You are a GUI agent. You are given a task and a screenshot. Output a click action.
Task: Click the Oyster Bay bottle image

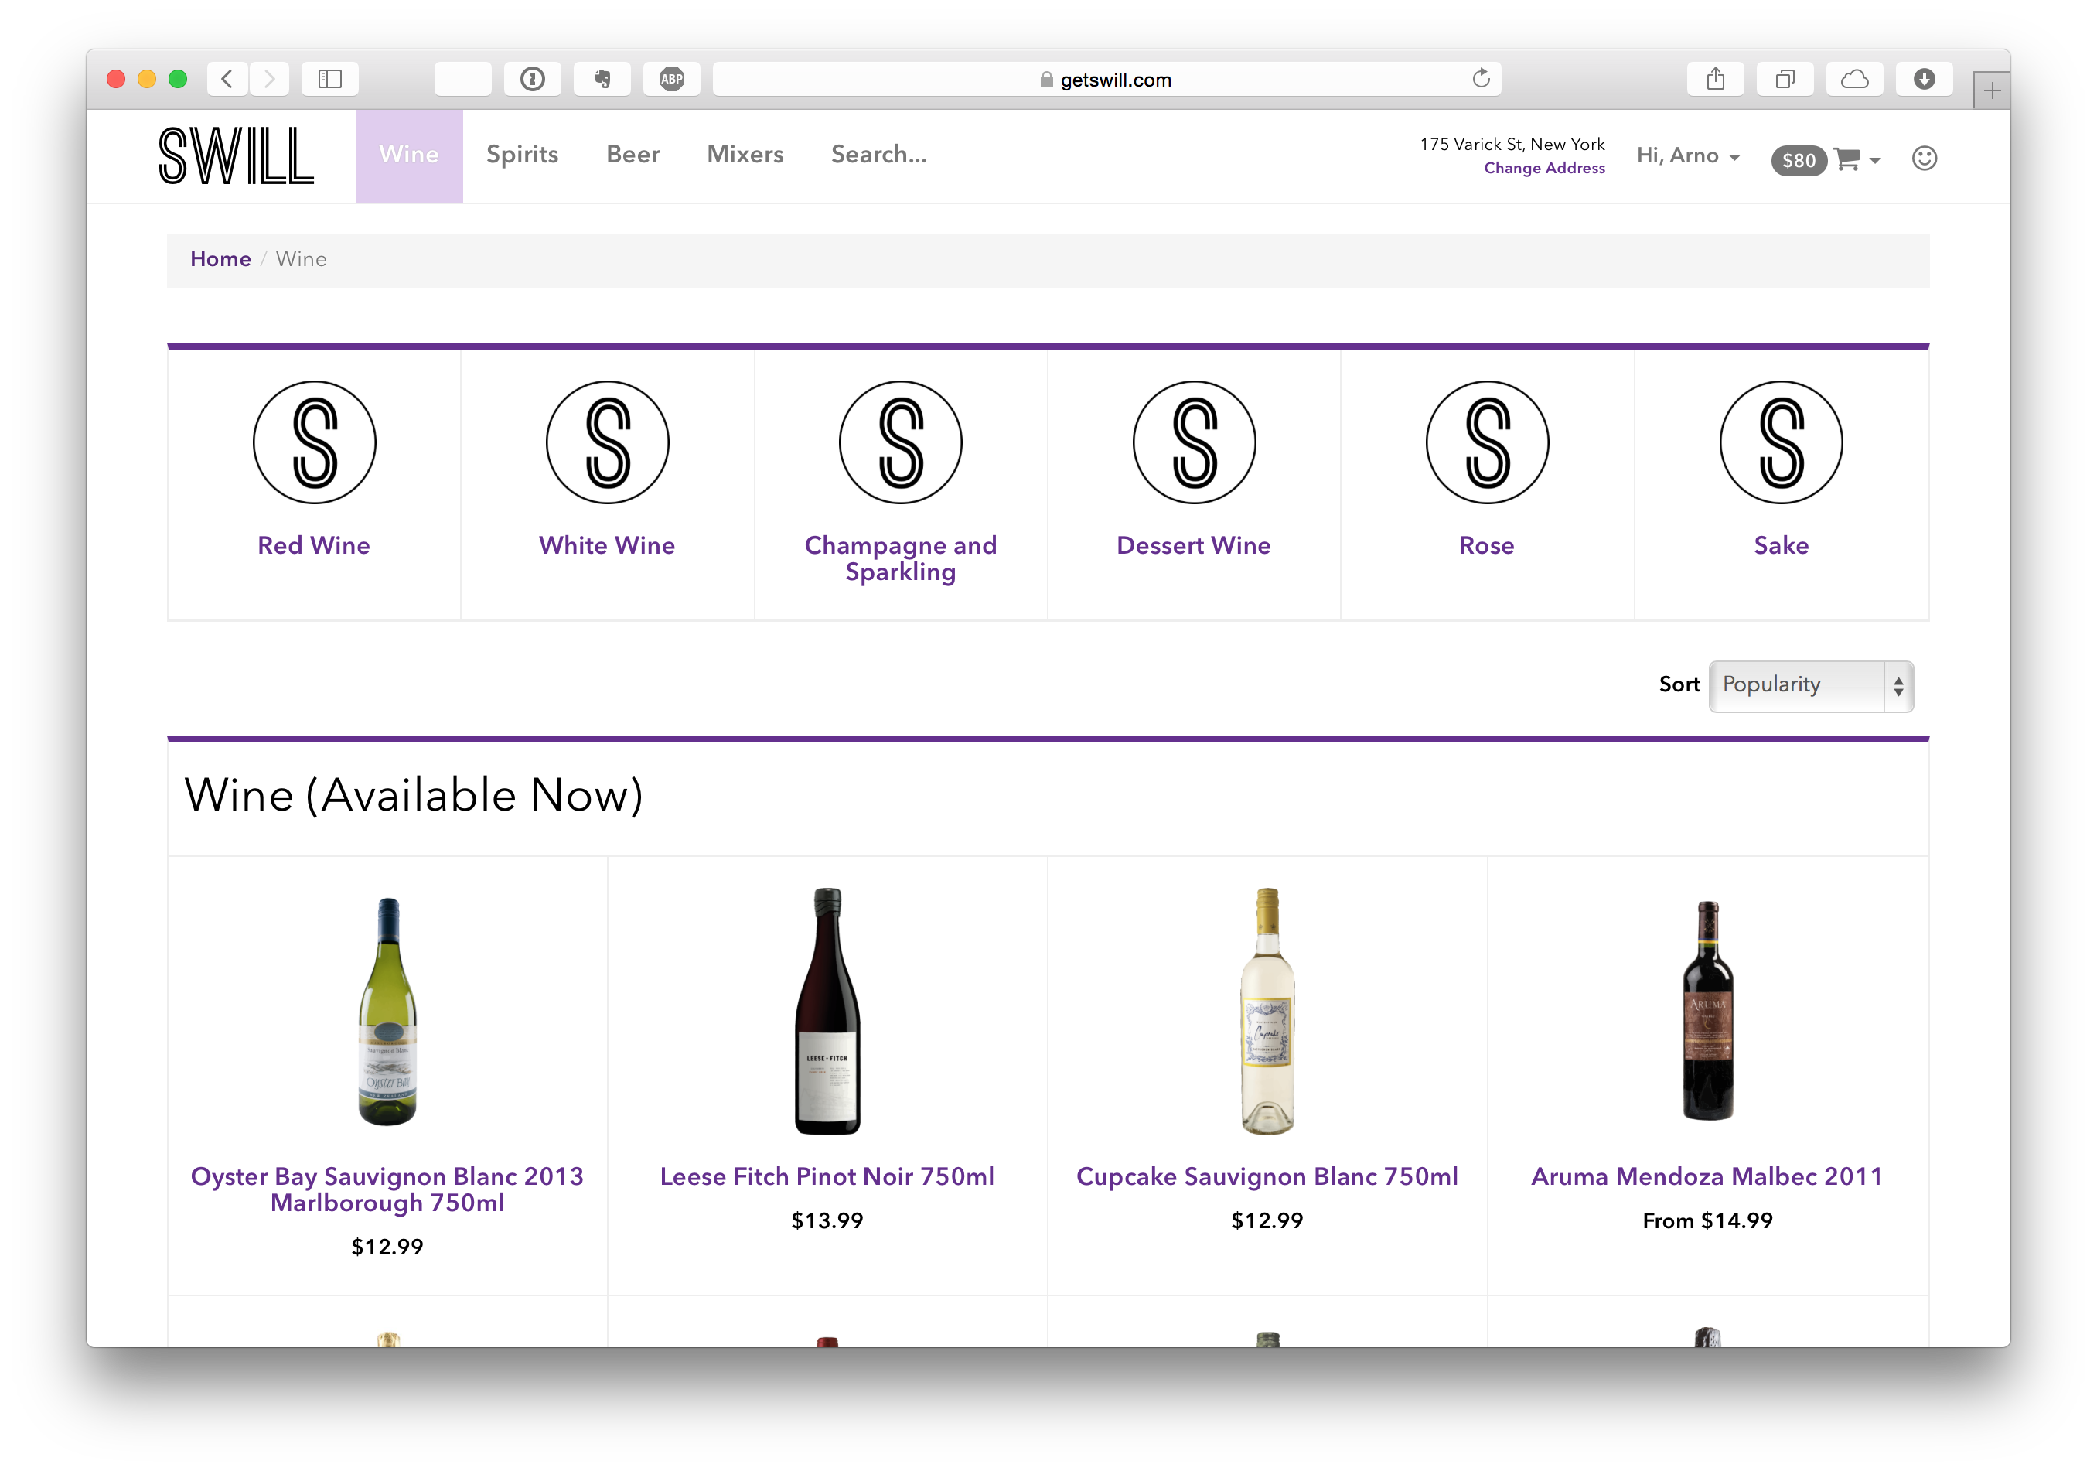coord(387,1012)
